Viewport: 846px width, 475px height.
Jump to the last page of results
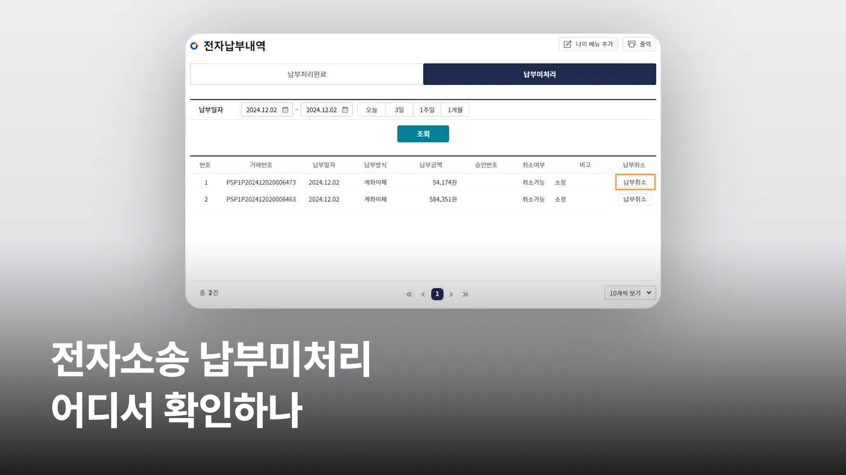(x=465, y=294)
